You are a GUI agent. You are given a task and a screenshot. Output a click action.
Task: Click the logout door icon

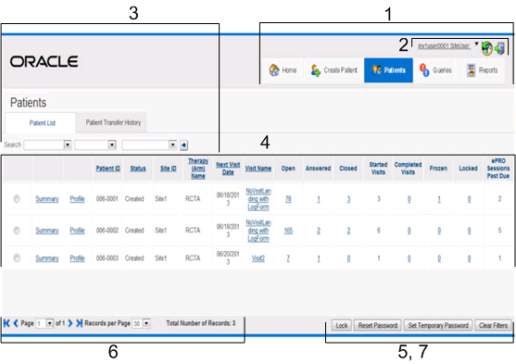tap(500, 48)
